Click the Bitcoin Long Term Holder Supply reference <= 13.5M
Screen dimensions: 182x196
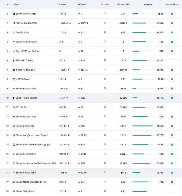coord(82,135)
